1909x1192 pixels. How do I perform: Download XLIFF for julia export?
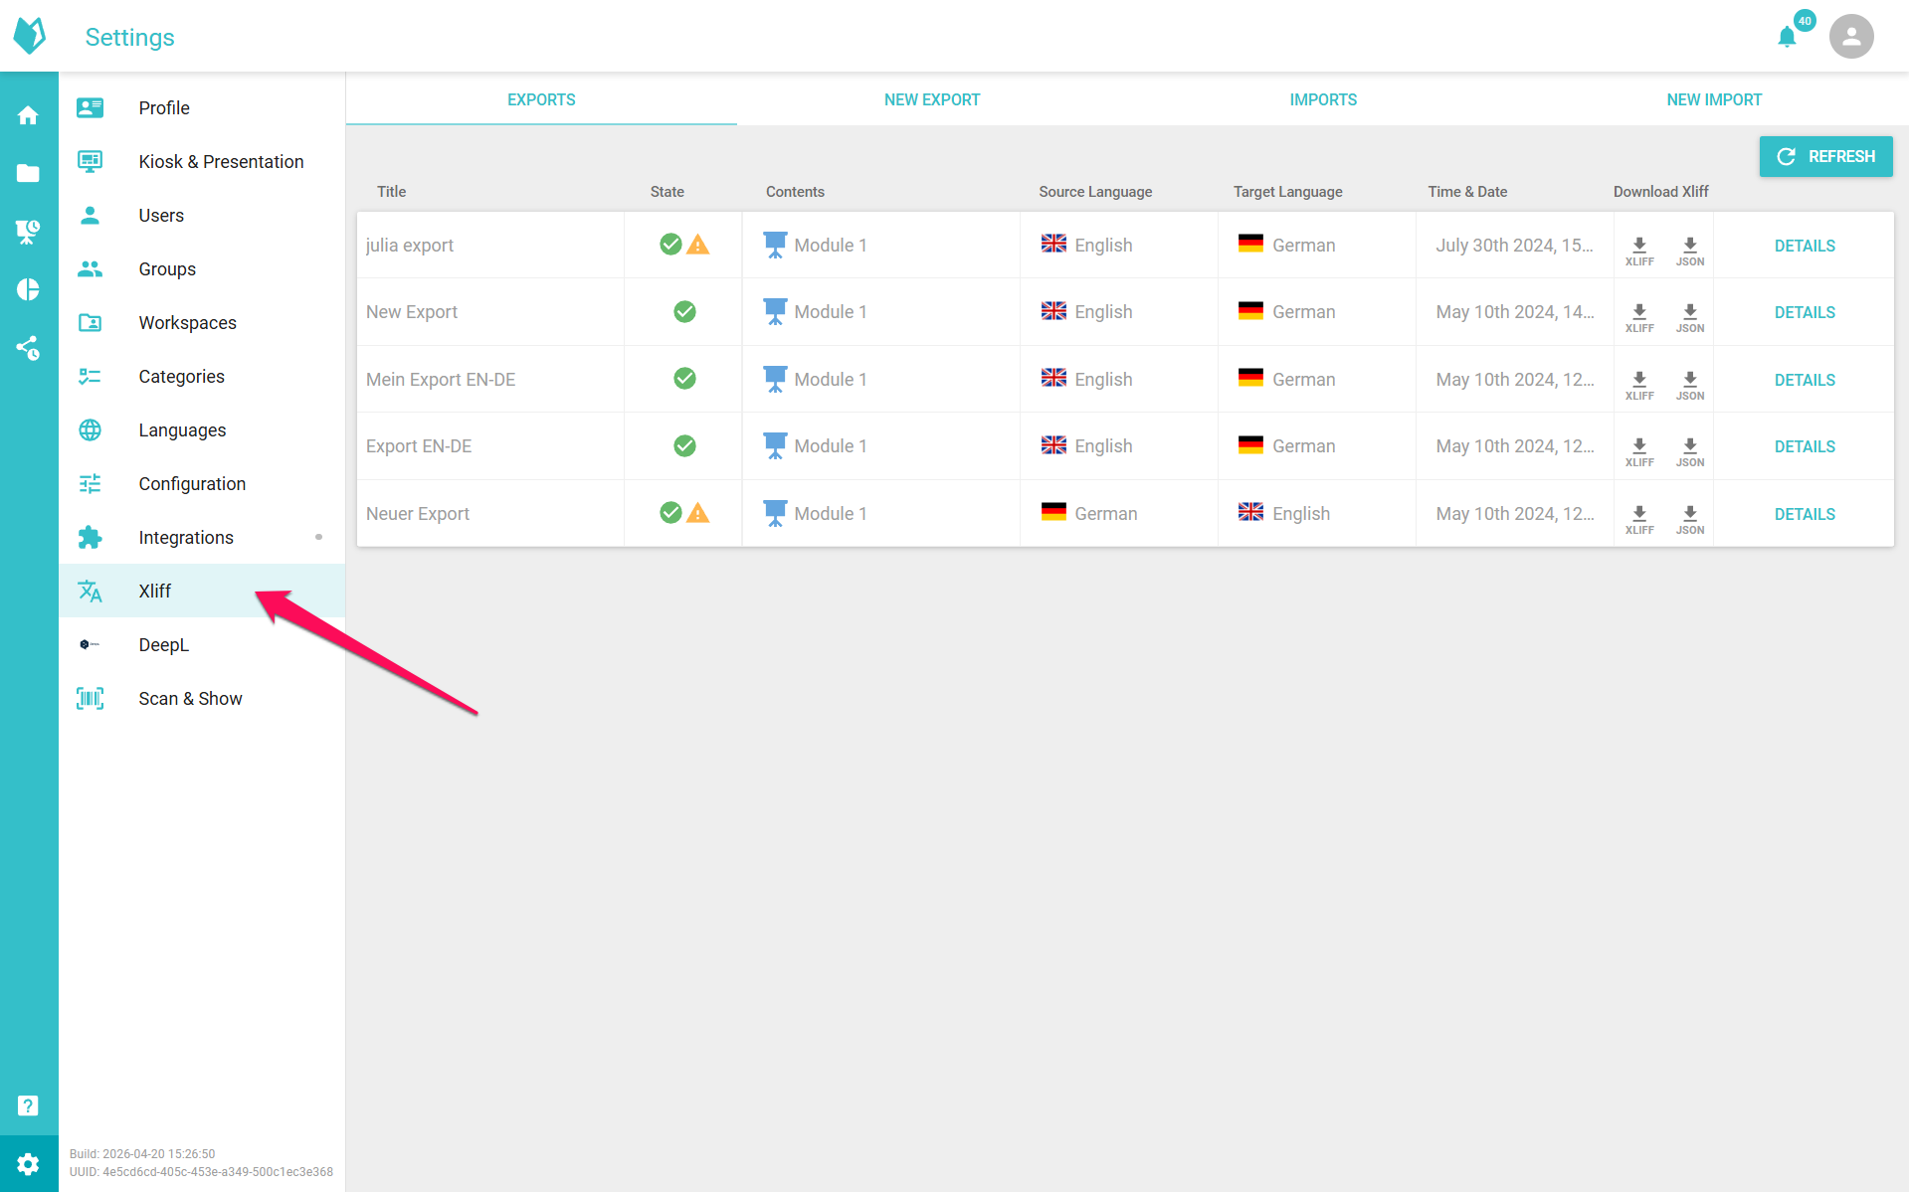1639,251
